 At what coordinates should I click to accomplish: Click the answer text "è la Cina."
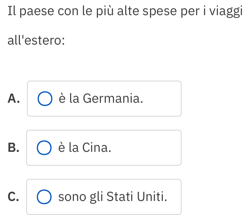point(85,147)
